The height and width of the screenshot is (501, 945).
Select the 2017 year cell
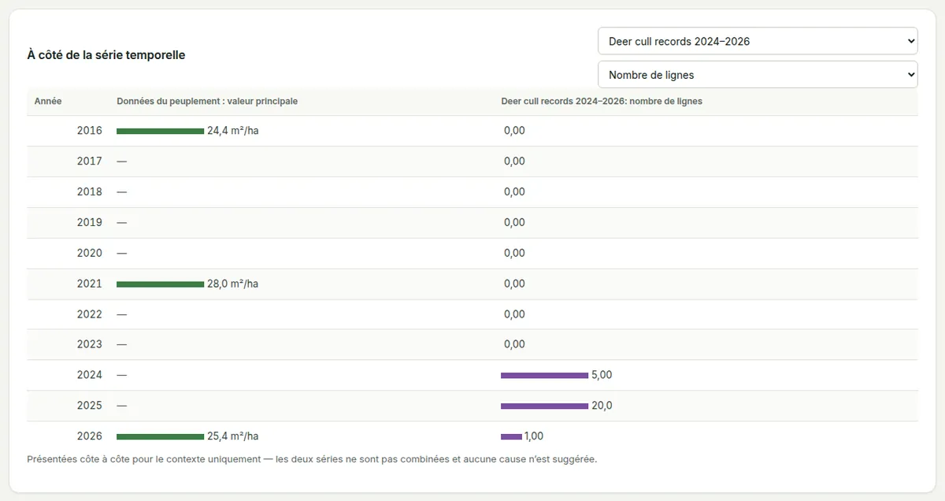[x=90, y=161]
